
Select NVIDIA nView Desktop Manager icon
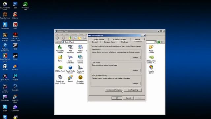[x=151, y=59]
